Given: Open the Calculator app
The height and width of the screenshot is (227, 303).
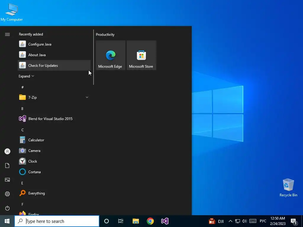Looking at the screenshot, I should pyautogui.click(x=54, y=140).
